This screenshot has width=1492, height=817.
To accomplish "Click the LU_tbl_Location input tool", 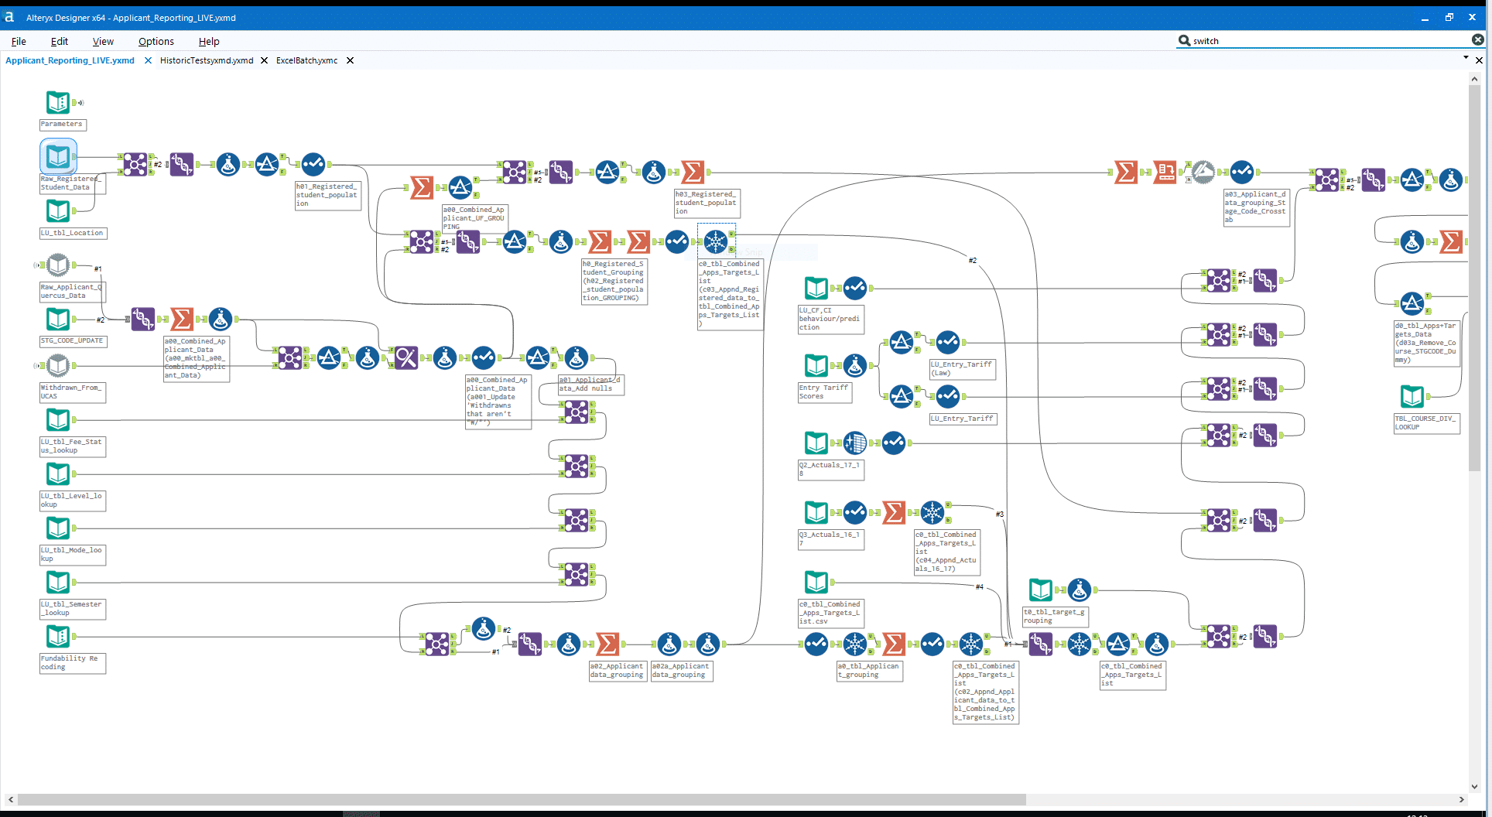I will [x=58, y=210].
